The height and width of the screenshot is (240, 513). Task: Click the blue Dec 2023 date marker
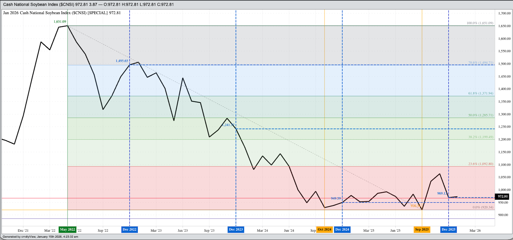236,229
